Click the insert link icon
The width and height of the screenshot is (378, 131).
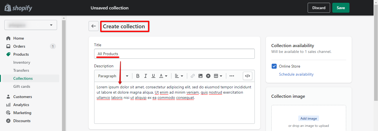pos(193,76)
